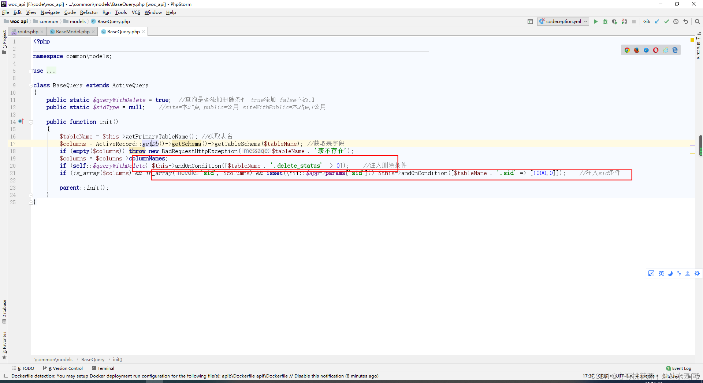Image resolution: width=703 pixels, height=383 pixels.
Task: Start listening for PHP debug connections
Action: tap(624, 22)
